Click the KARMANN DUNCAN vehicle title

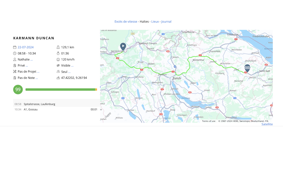(x=34, y=38)
